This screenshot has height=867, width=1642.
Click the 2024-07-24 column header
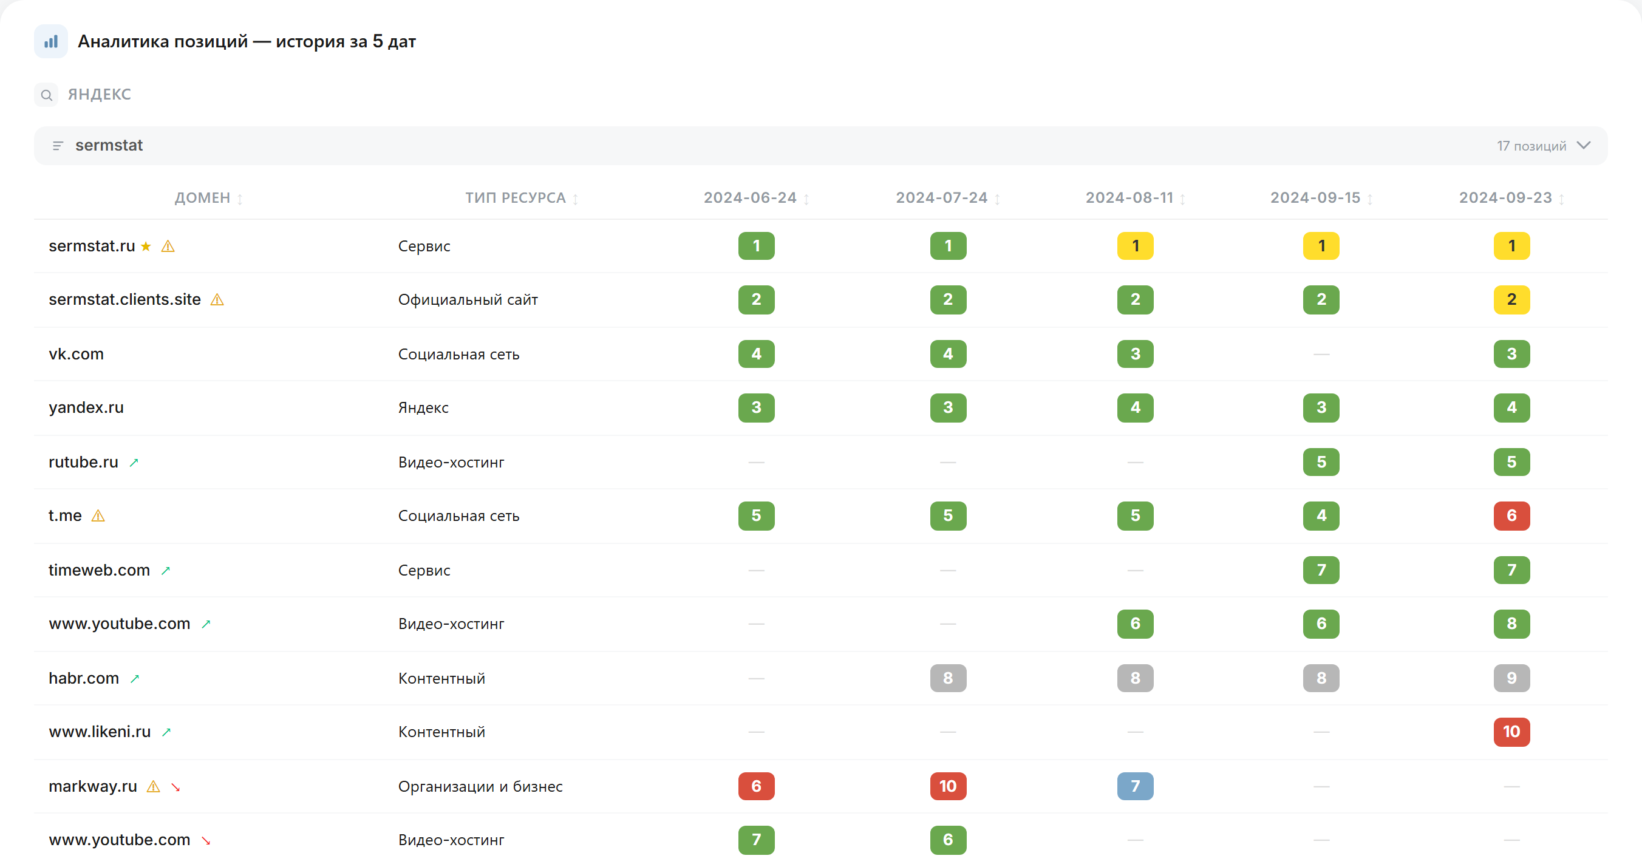coord(941,198)
